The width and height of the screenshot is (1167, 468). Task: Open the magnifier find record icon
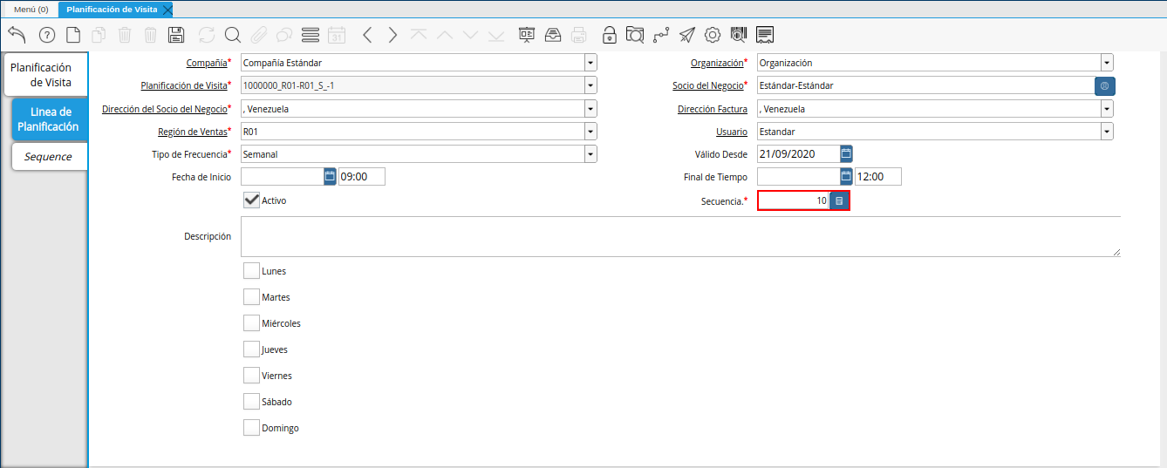[x=232, y=35]
